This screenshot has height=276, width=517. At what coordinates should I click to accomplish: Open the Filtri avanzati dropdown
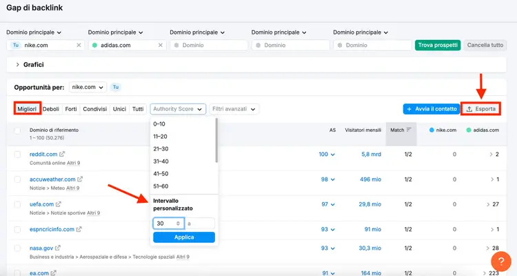[234, 109]
